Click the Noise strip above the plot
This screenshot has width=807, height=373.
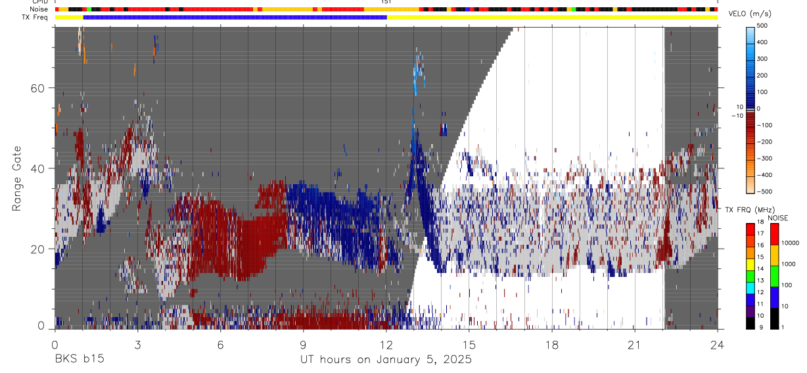[x=386, y=9]
